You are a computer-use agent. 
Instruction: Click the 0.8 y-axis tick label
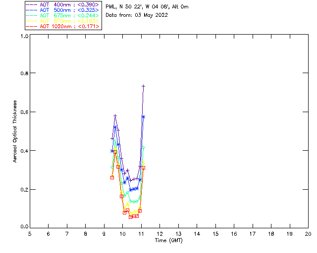pos(24,73)
